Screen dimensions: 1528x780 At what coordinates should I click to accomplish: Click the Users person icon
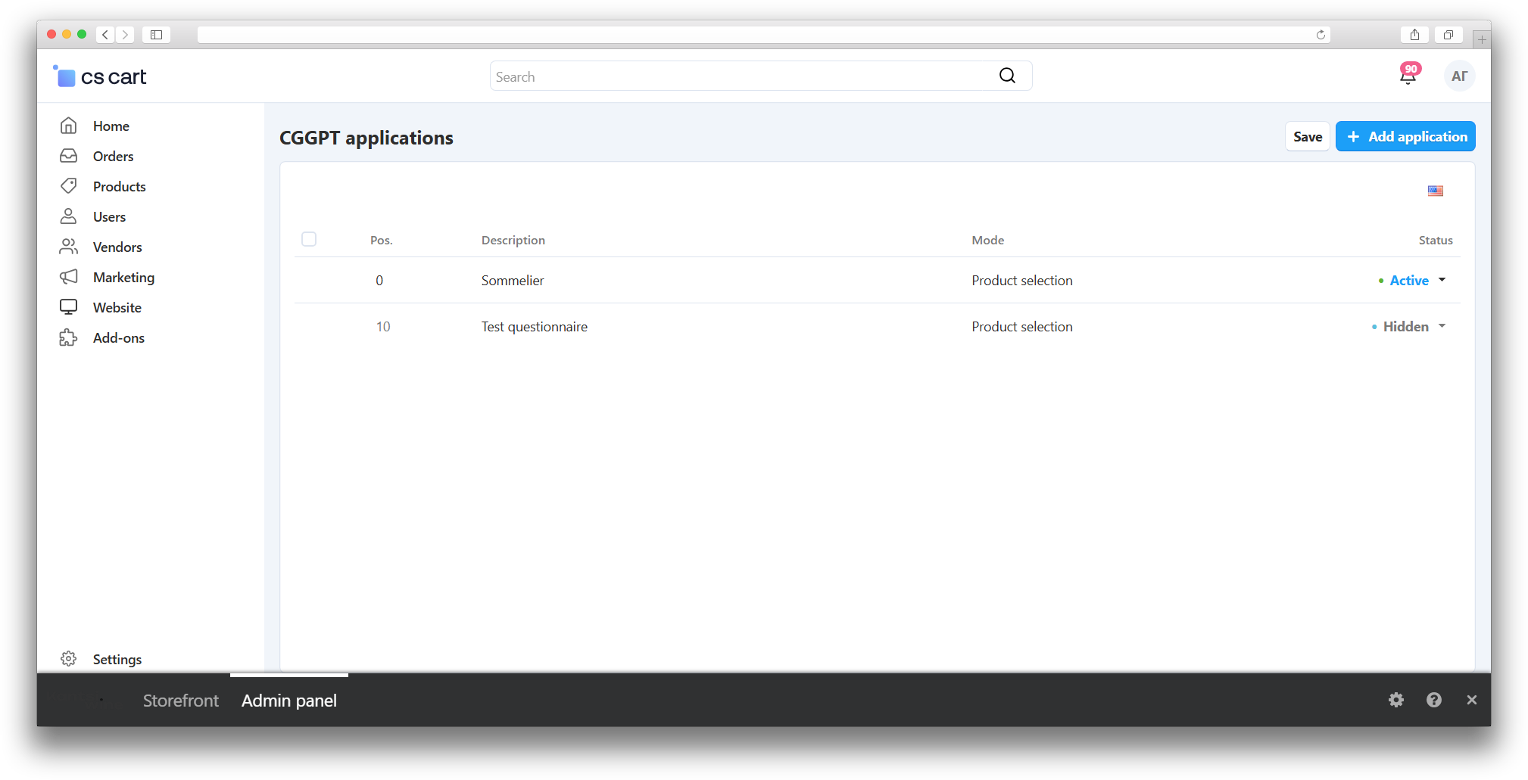coord(69,216)
